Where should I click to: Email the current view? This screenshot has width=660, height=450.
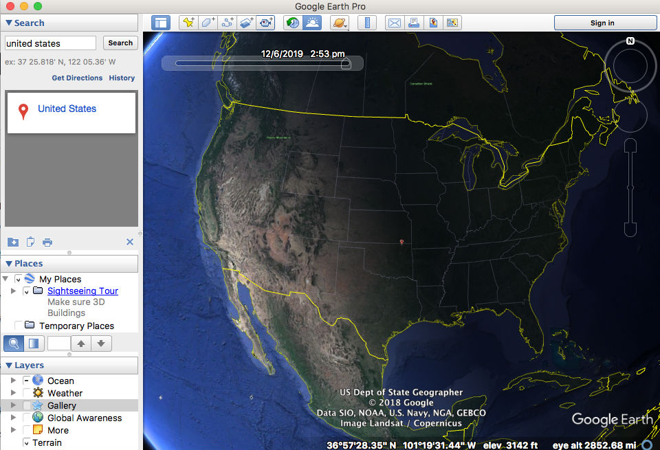pos(393,23)
